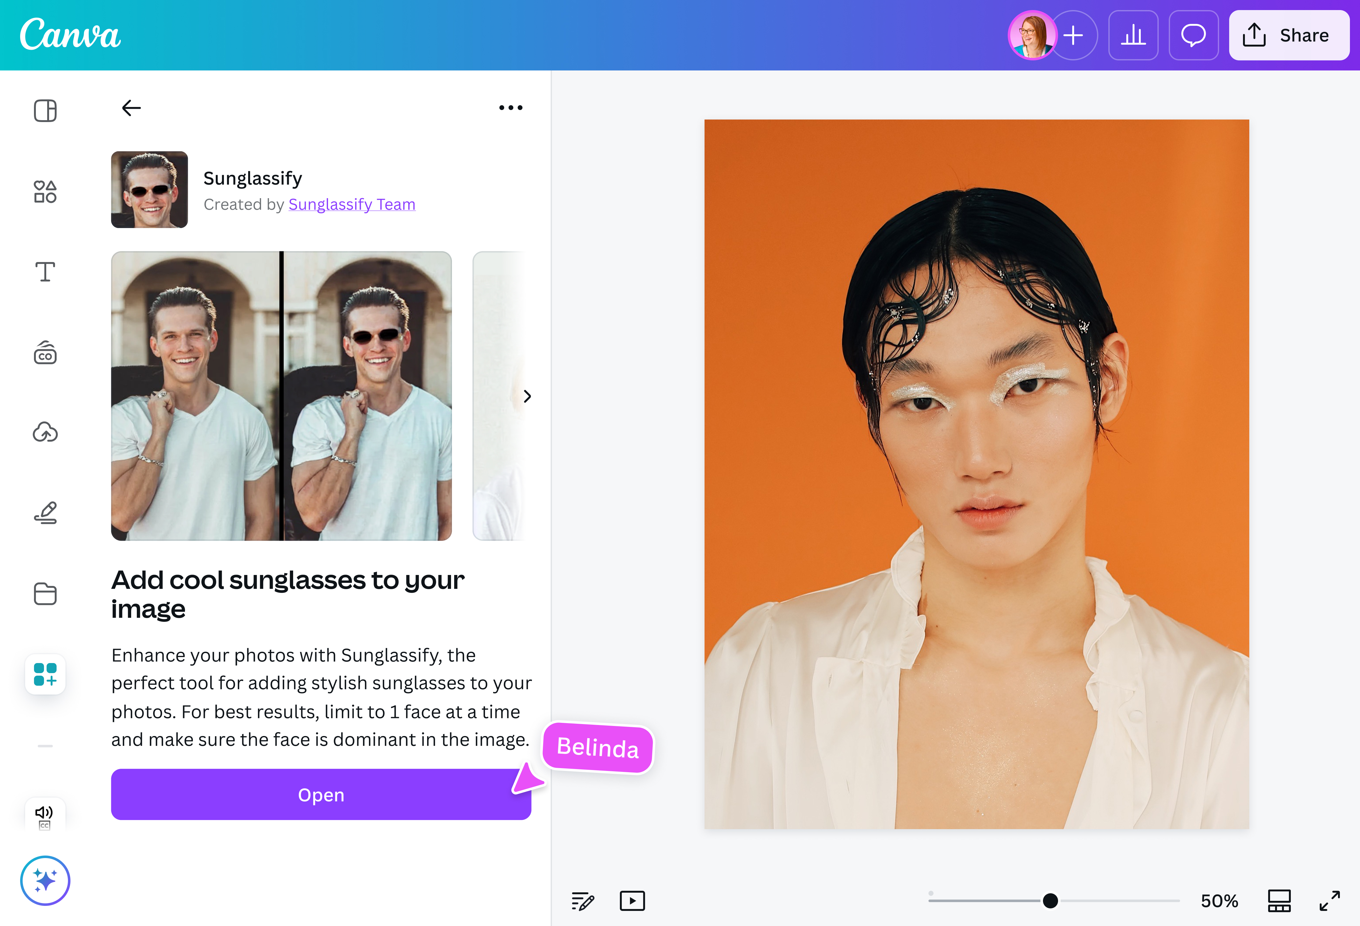Screen dimensions: 1360x926
Task: Show next preview image with chevron
Action: coord(527,396)
